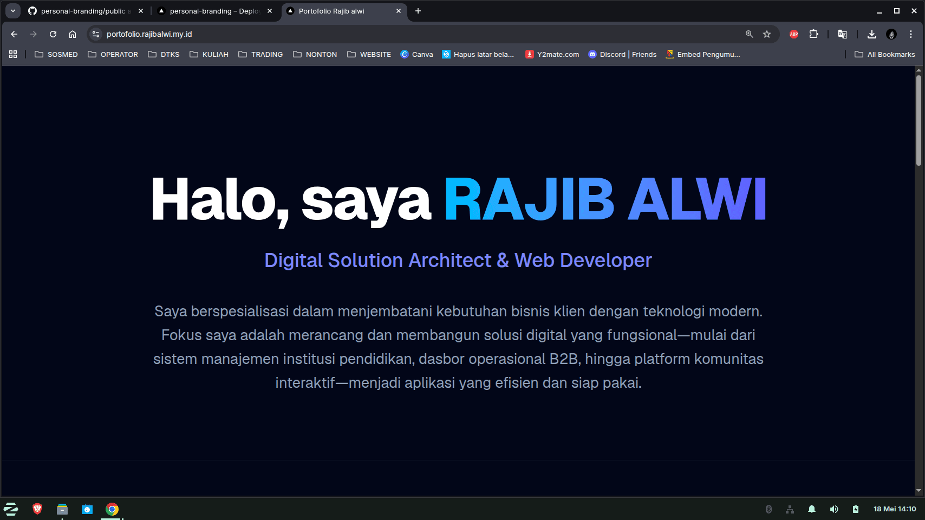Bookmark this page with the star icon

pyautogui.click(x=767, y=34)
